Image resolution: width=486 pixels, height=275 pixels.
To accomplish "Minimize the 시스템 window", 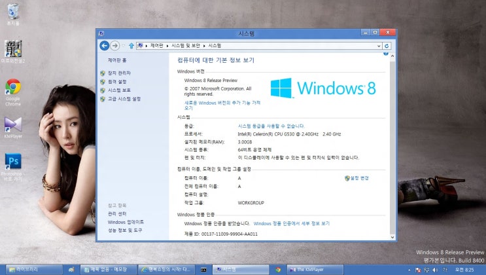I will point(366,32).
